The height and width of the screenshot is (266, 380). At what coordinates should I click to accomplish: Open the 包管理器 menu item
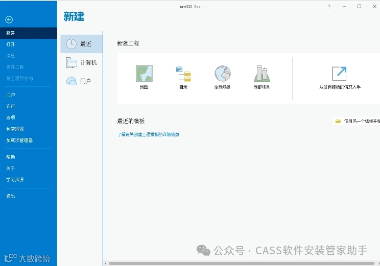point(29,129)
